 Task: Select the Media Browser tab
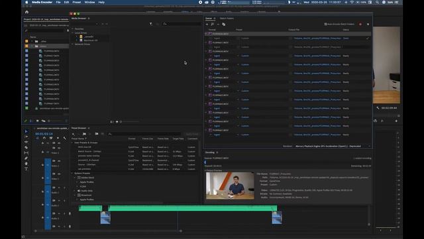(79, 19)
